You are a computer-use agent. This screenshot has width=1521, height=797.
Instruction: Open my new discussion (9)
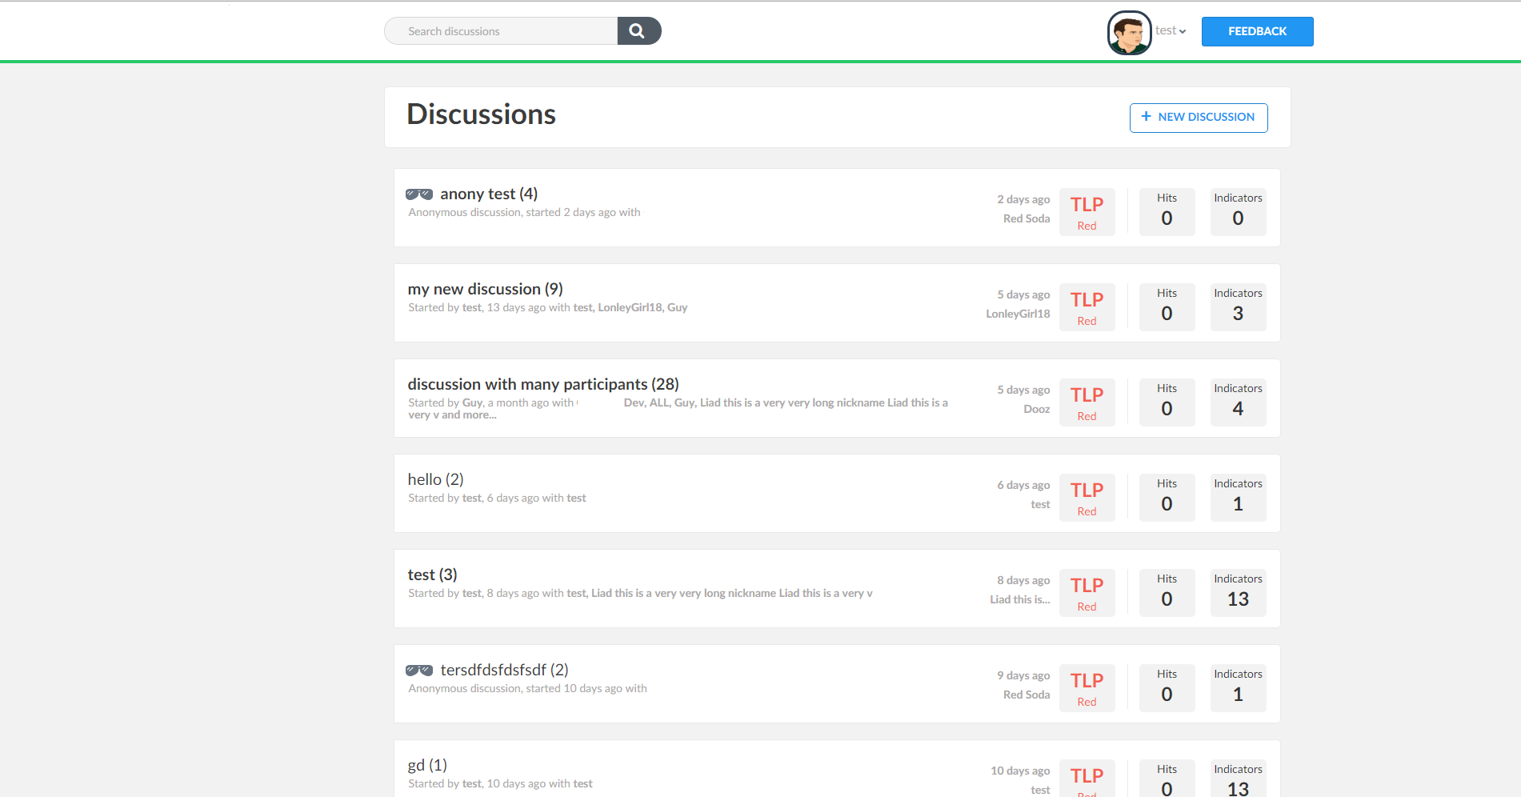[x=485, y=289]
